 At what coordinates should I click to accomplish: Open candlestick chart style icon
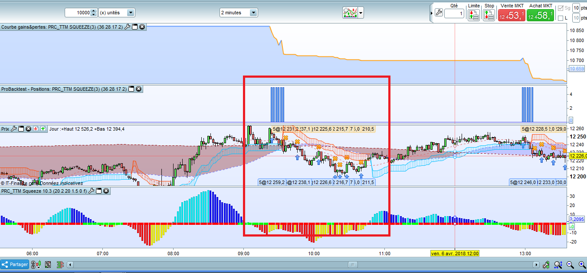click(37, 264)
